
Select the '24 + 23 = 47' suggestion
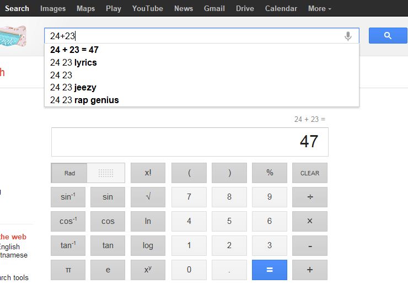pos(202,50)
